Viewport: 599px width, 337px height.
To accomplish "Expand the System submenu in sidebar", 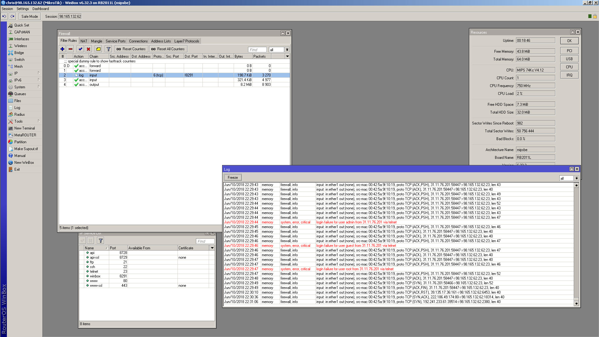I will pos(24,87).
